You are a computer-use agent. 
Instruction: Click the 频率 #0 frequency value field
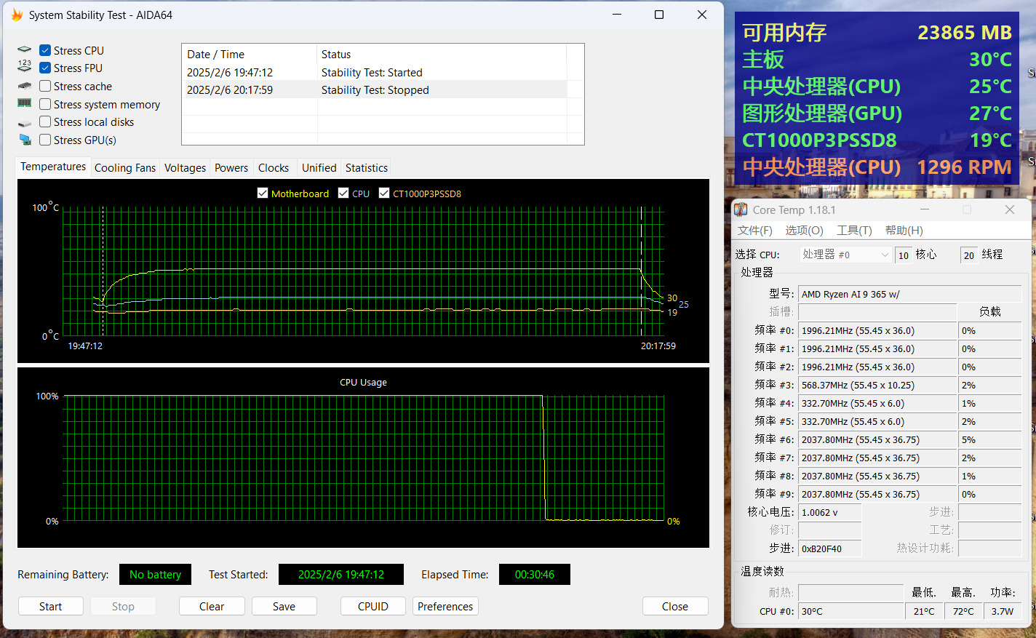pyautogui.click(x=877, y=330)
